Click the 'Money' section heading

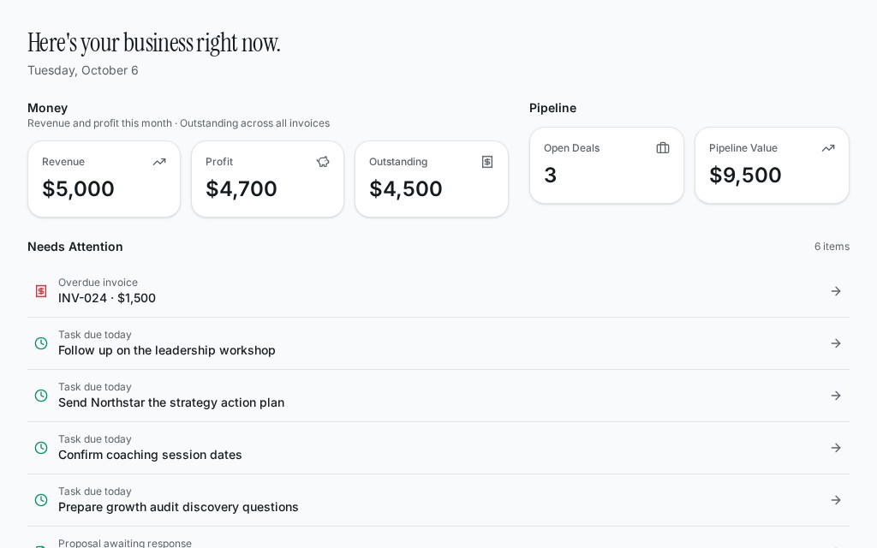(x=48, y=108)
